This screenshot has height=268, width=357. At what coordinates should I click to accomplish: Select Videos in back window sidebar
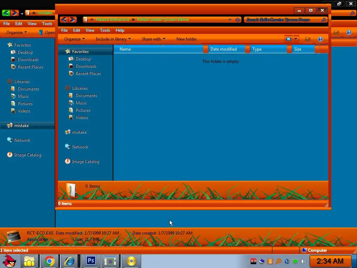[x=24, y=111]
